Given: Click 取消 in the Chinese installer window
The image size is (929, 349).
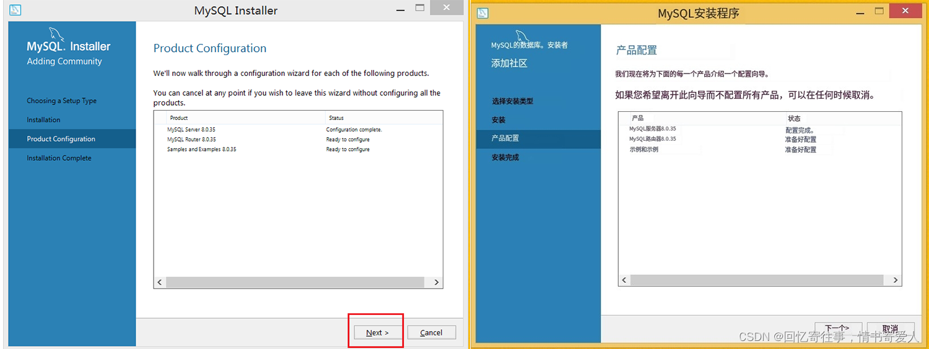Looking at the screenshot, I should 891,329.
